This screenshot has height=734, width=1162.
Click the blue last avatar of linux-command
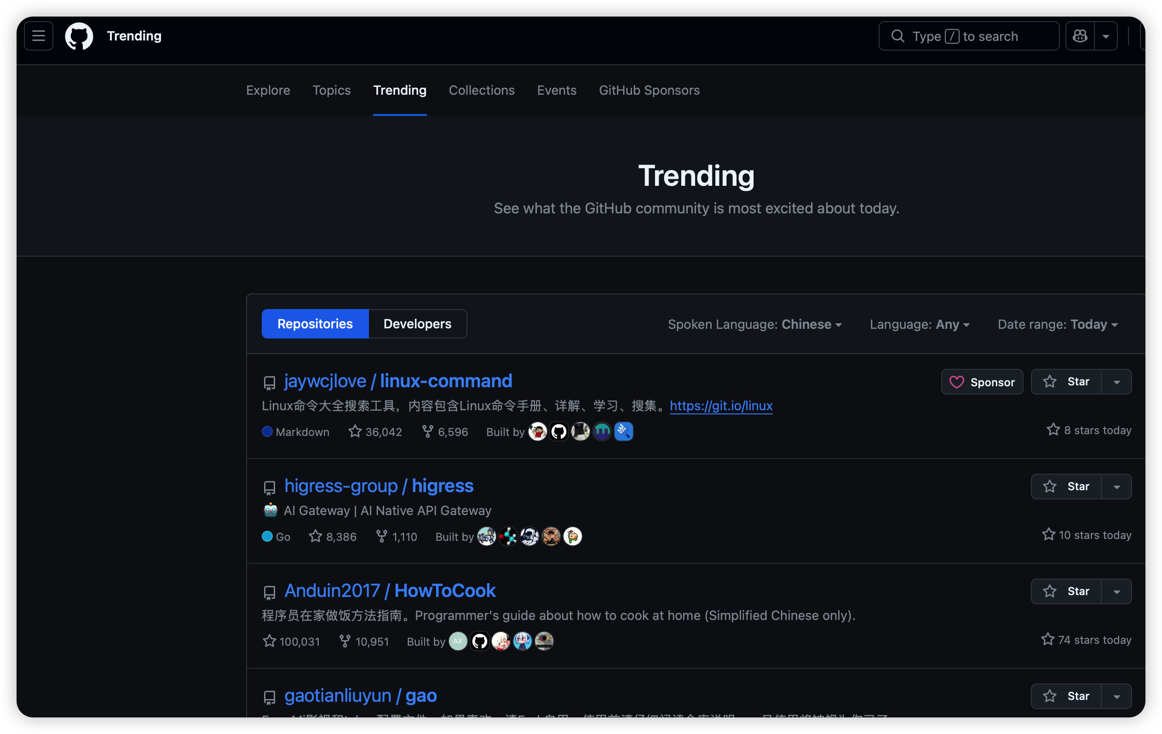pos(623,431)
